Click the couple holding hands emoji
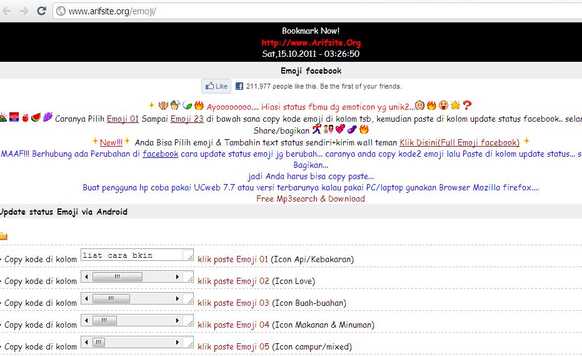 (328, 129)
